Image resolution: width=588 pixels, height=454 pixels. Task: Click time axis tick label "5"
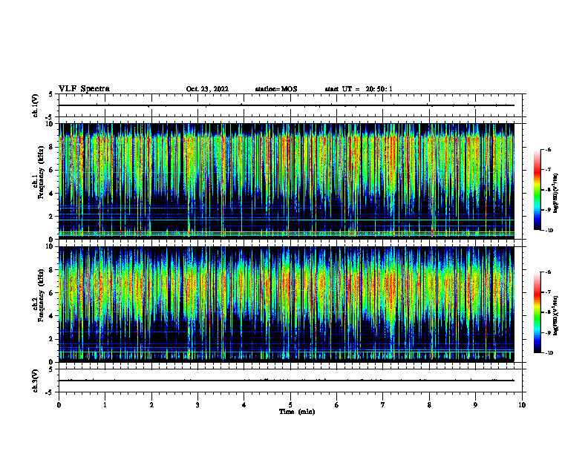coord(290,405)
